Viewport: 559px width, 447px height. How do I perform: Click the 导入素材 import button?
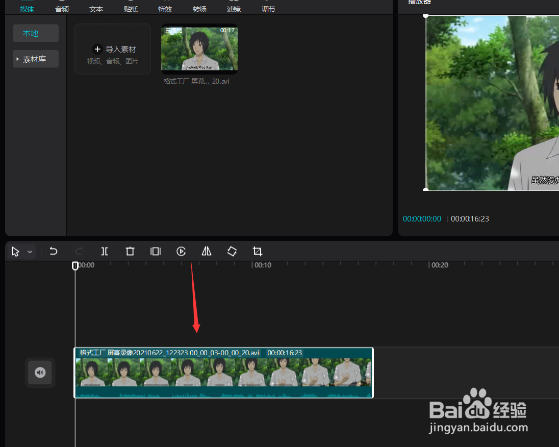[x=113, y=49]
